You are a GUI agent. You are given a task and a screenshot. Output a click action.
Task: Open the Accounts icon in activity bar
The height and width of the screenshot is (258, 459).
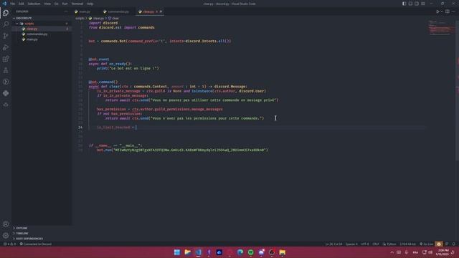[x=6, y=224]
